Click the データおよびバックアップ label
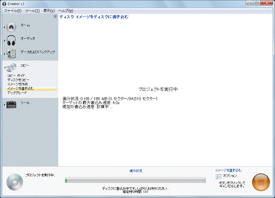 click(38, 52)
